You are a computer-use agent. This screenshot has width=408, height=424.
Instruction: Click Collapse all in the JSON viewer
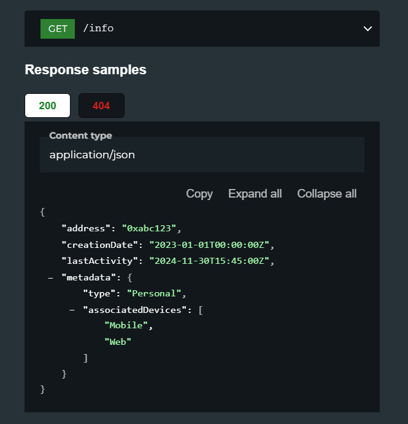326,194
